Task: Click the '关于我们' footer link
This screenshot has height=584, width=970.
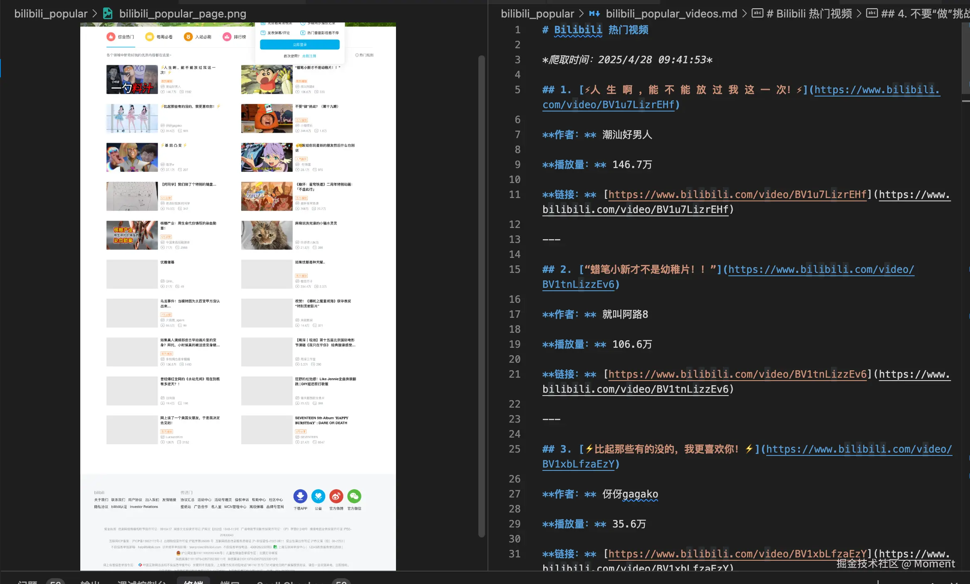Action: coord(101,500)
